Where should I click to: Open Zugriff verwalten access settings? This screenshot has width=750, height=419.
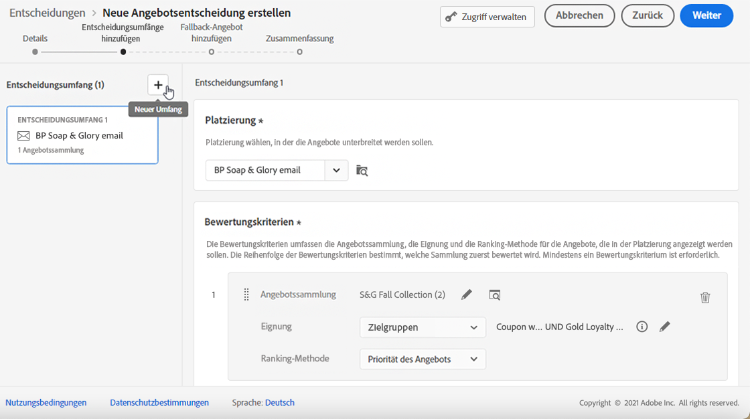point(487,17)
